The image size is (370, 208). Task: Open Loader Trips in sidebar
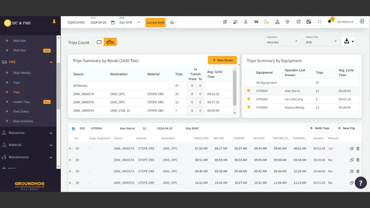(21, 102)
